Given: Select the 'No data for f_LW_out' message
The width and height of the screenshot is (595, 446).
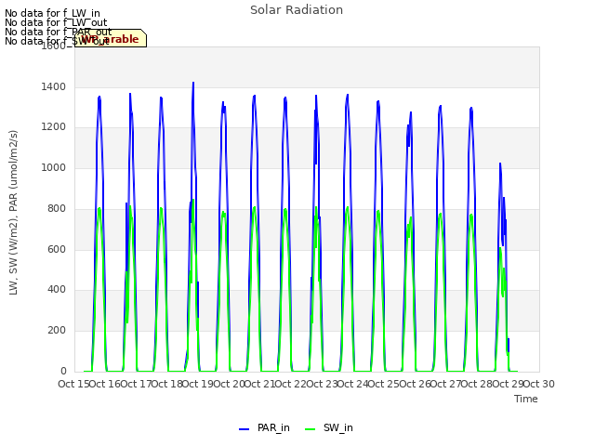Looking at the screenshot, I should click(x=56, y=22).
